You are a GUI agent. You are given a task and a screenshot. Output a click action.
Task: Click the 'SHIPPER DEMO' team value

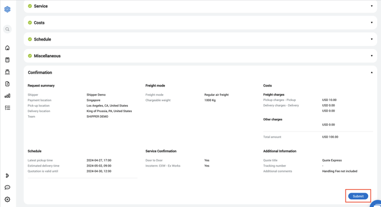tap(97, 117)
